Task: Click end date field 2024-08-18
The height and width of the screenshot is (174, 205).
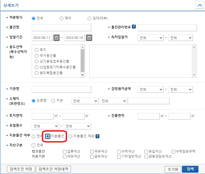Action: 74,38
